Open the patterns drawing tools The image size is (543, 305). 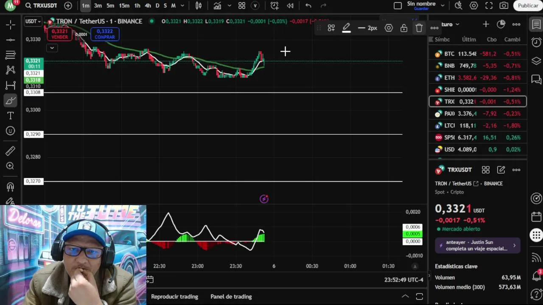[x=11, y=70]
